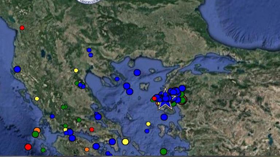Select the red dot inside the star's earthquake cluster
This screenshot has height=157, width=280.
[154, 98]
